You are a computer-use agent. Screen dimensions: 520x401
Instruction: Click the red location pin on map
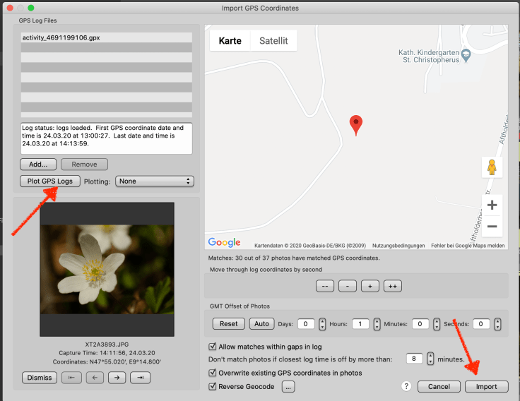(x=357, y=125)
